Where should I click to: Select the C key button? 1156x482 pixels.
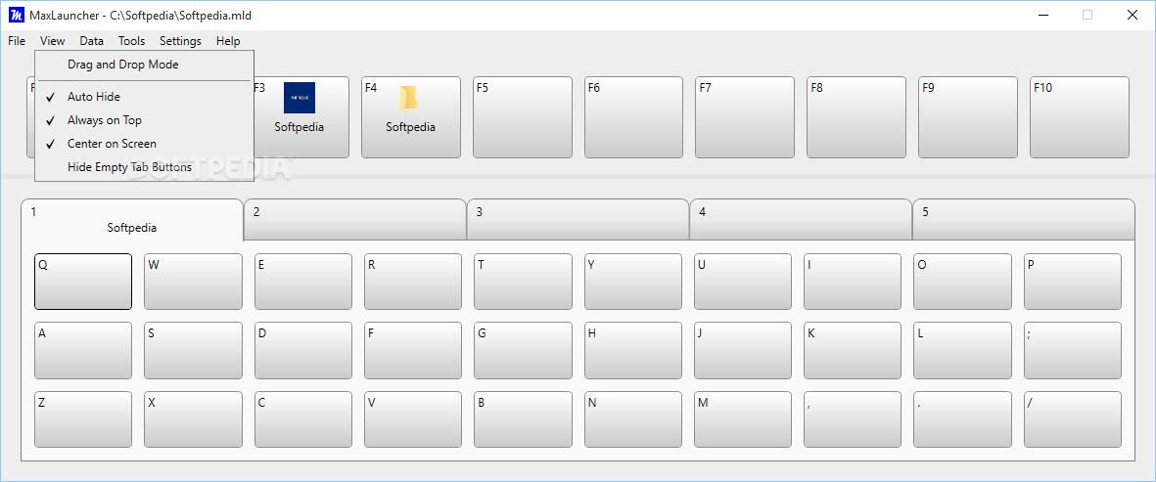[x=303, y=419]
